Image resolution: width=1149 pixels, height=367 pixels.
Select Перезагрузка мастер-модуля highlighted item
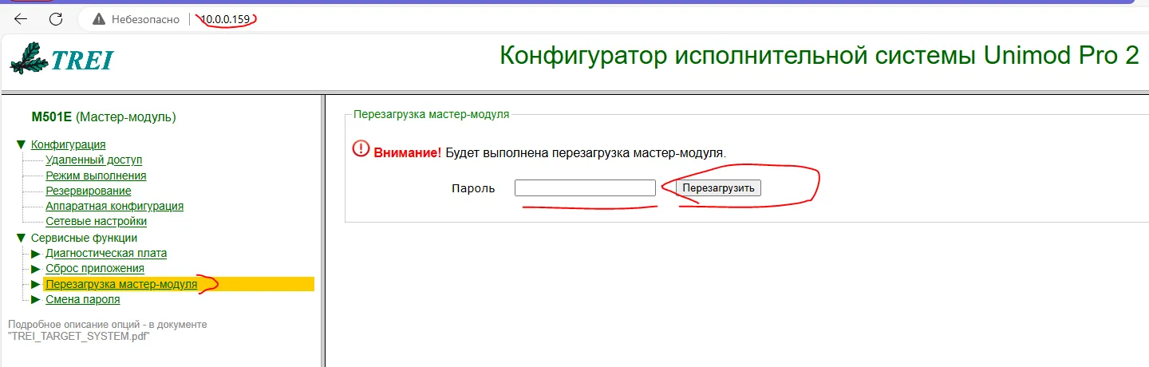179,284
